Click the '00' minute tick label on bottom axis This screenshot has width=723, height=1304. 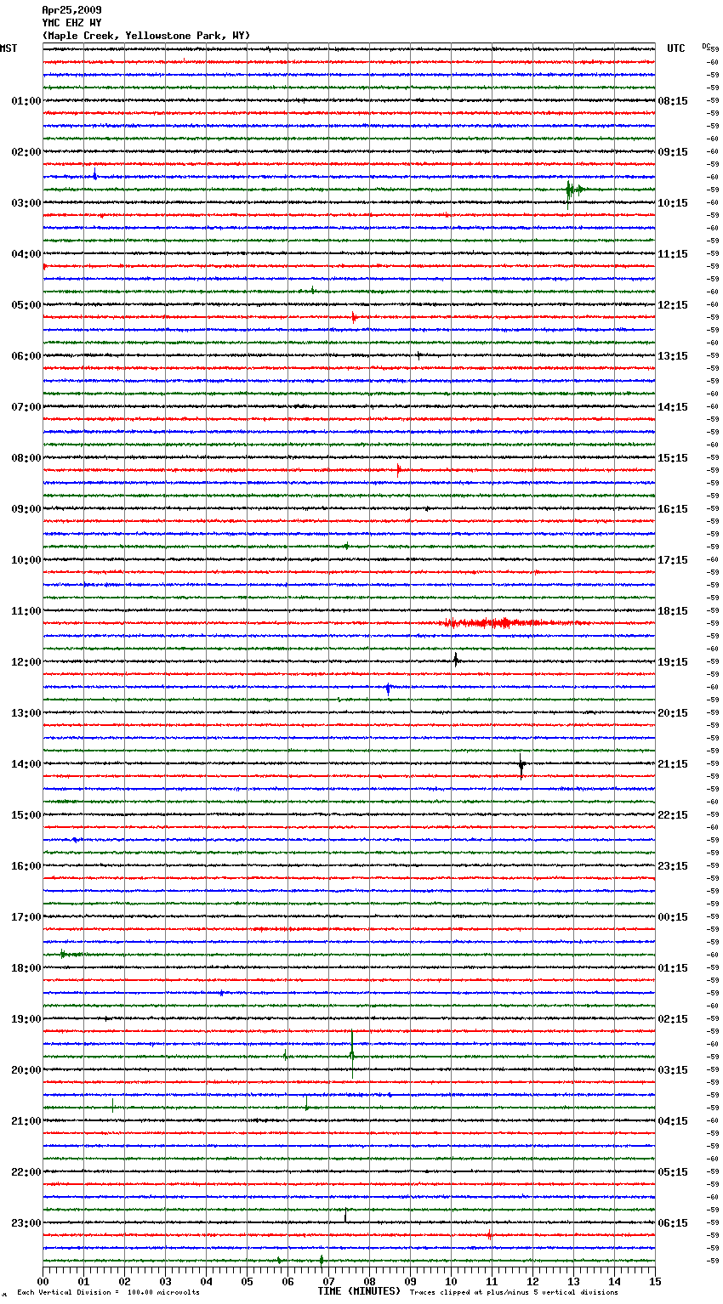click(43, 1281)
